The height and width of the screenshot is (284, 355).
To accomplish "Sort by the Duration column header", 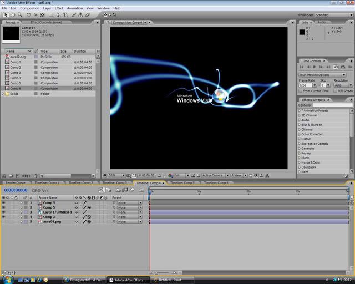I will 83,52.
